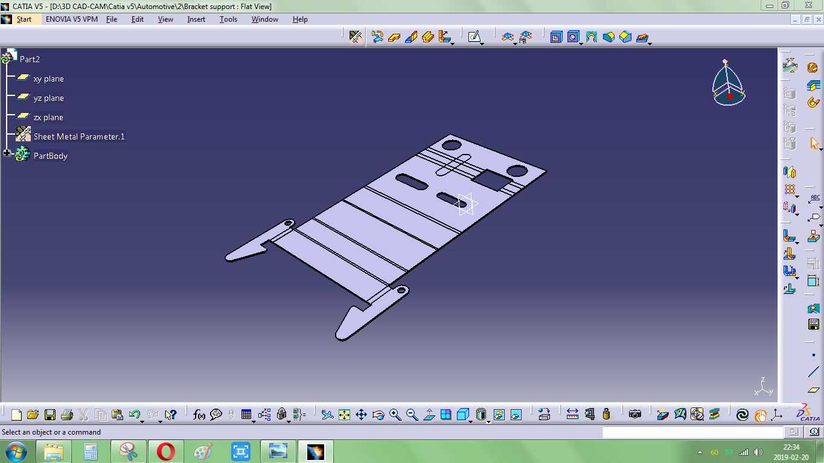Click the New document icon
The height and width of the screenshot is (463, 824).
tap(16, 415)
